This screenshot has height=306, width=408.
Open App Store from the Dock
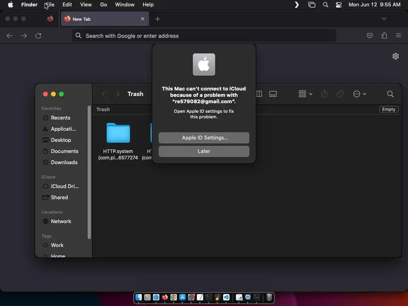pyautogui.click(x=182, y=297)
